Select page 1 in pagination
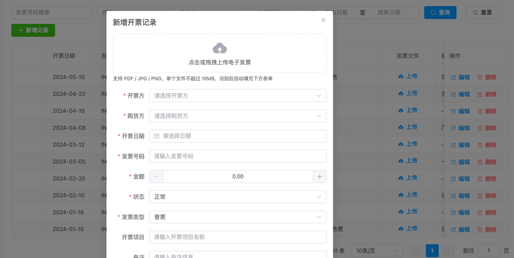Viewport: 514px width, 258px height. click(432, 251)
